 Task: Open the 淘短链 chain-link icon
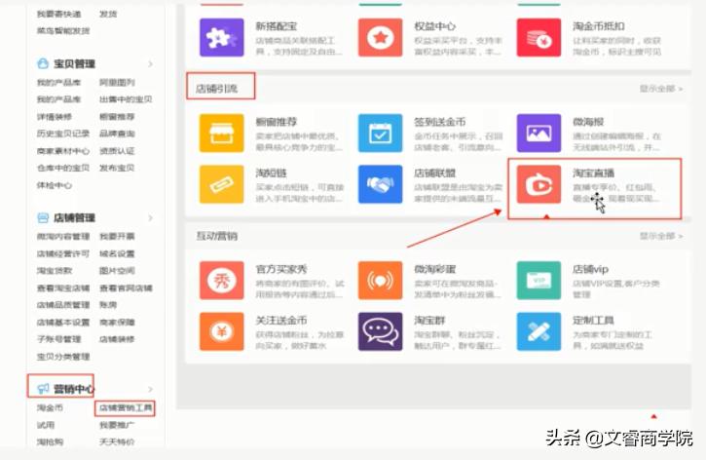221,184
